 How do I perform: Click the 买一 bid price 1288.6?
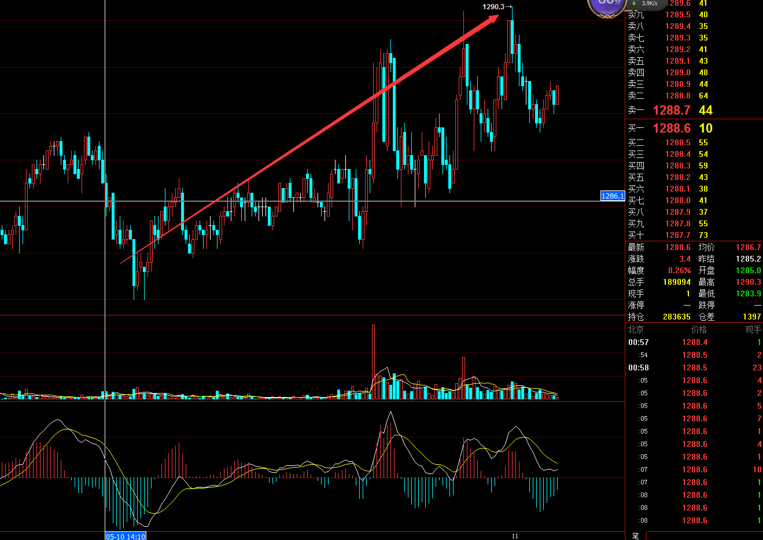pyautogui.click(x=672, y=128)
